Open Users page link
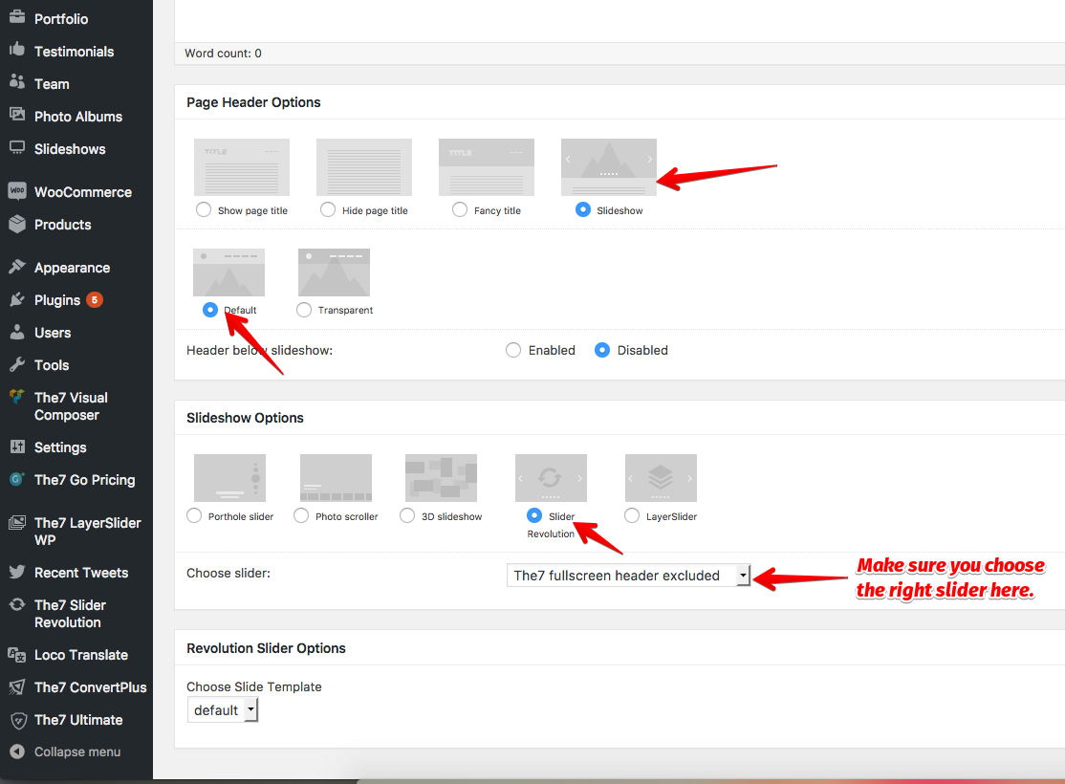Screen dimensions: 1065x784 coord(53,333)
